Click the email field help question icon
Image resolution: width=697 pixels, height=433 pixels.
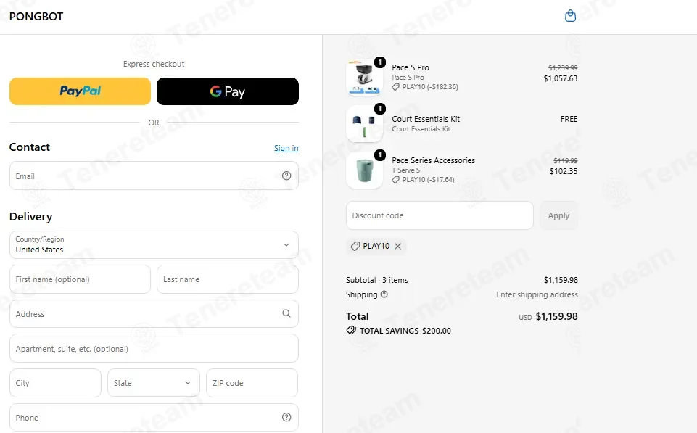pos(286,176)
